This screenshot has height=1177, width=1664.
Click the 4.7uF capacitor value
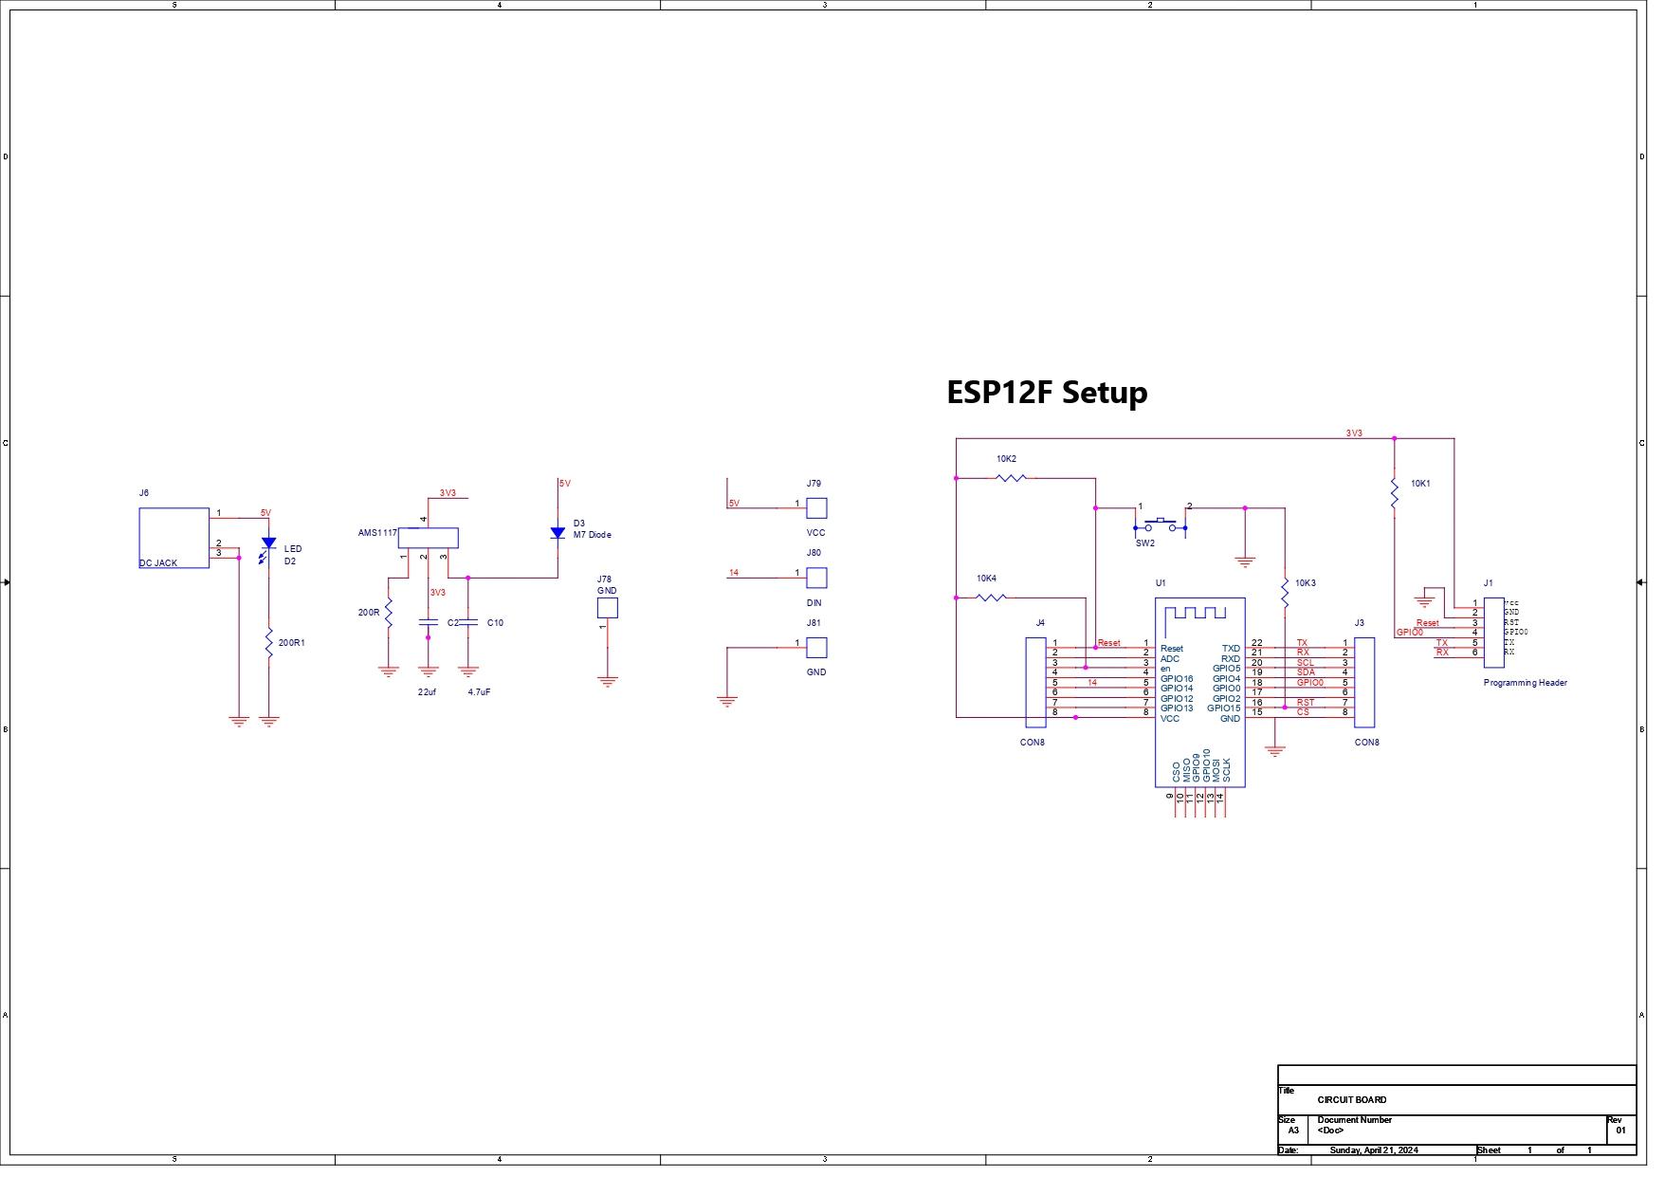[479, 692]
